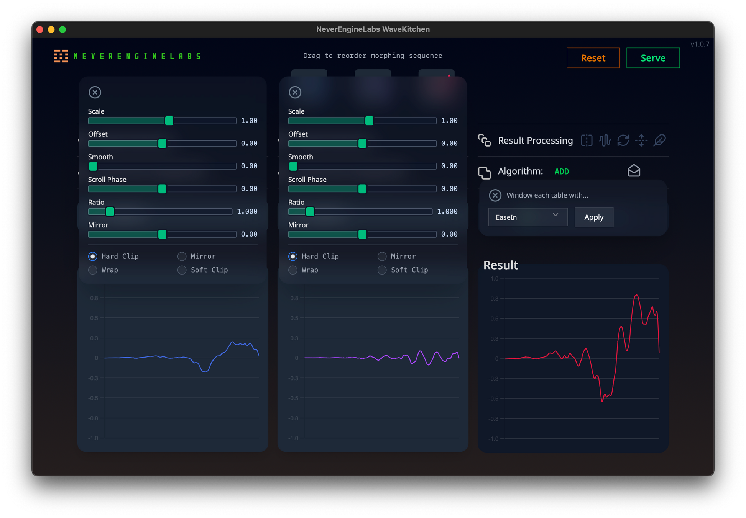Select Wrap clip mode in second panel
This screenshot has height=518, width=746.
pos(293,270)
